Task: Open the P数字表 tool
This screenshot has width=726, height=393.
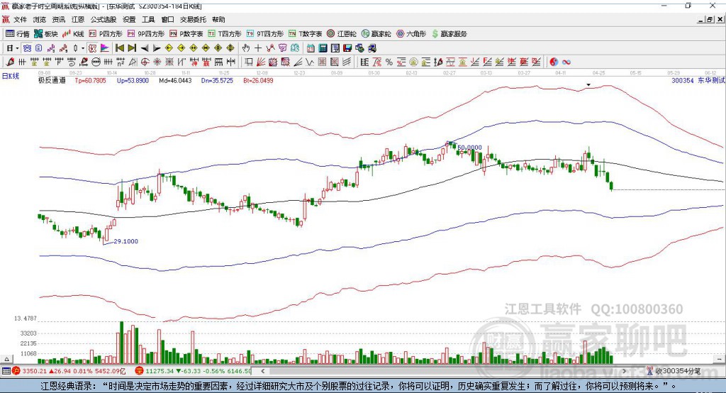Action: click(186, 34)
